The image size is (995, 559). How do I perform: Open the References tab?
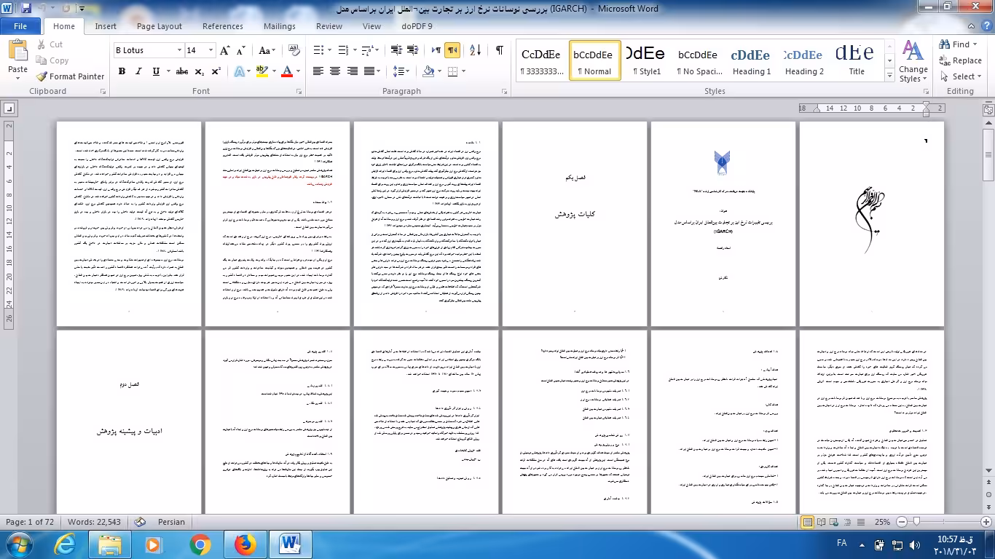(222, 26)
